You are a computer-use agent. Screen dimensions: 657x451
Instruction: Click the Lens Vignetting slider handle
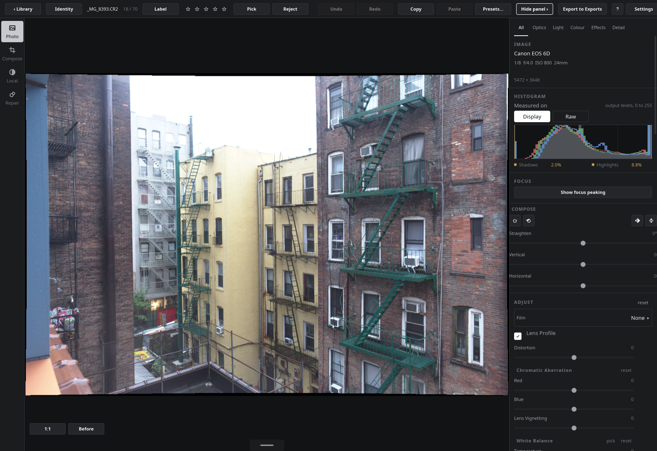[x=574, y=428]
